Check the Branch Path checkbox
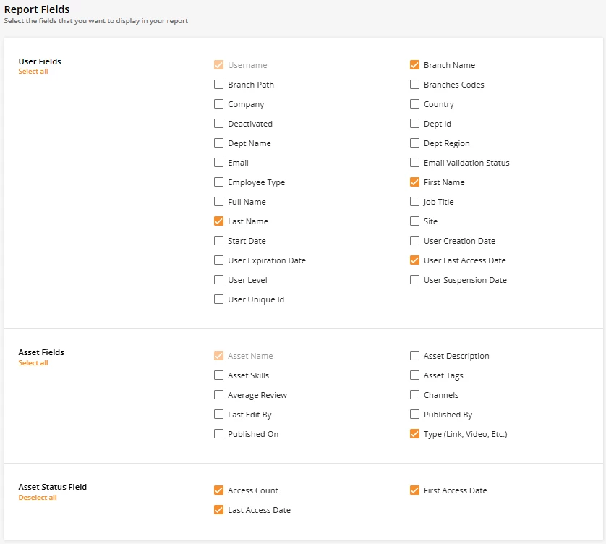This screenshot has width=606, height=544. coord(219,85)
